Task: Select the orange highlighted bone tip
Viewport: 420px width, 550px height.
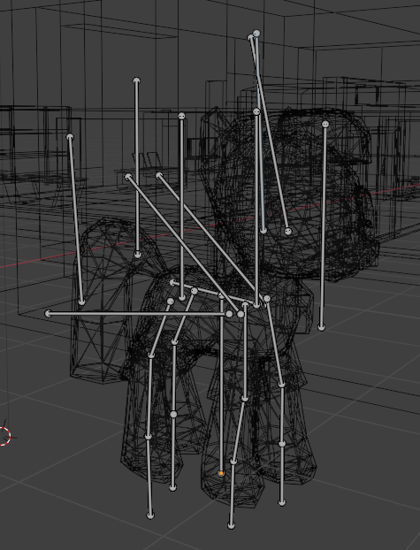Action: click(221, 473)
